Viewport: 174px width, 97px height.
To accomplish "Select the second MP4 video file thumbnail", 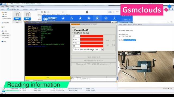I will [27, 16].
